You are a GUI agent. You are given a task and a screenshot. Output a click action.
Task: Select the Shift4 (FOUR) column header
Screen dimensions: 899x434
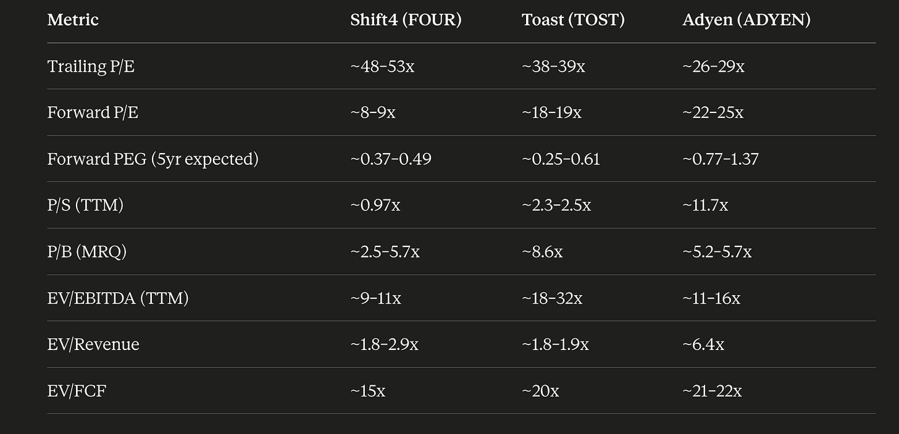(406, 20)
